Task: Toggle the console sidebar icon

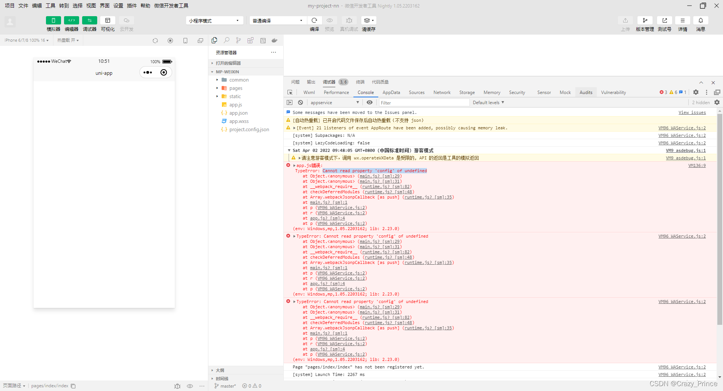Action: pyautogui.click(x=289, y=103)
